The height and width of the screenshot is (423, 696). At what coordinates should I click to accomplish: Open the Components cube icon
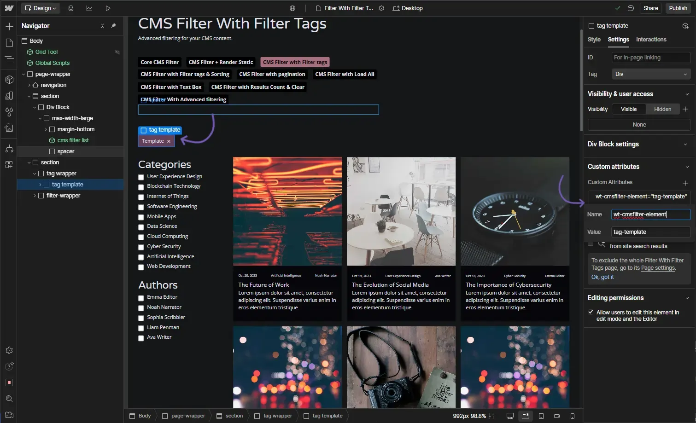(x=9, y=80)
